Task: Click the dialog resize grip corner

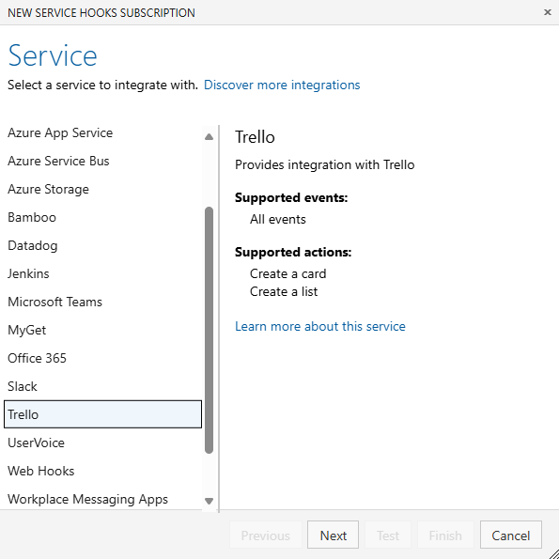Action: point(553,553)
